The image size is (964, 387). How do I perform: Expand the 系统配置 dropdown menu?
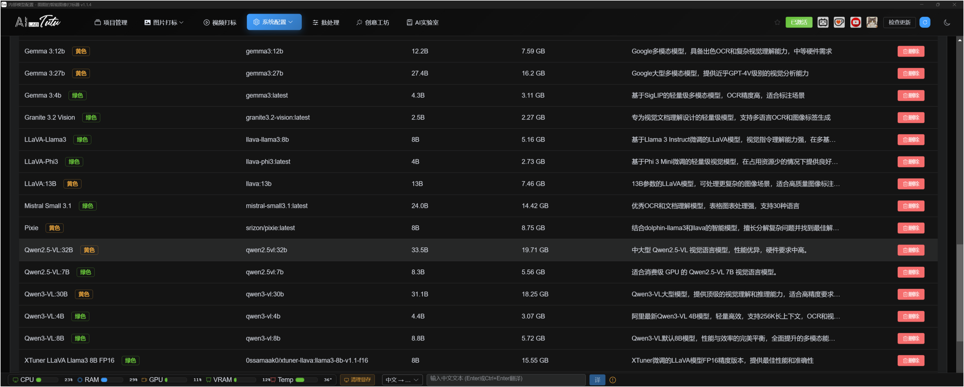tap(274, 22)
